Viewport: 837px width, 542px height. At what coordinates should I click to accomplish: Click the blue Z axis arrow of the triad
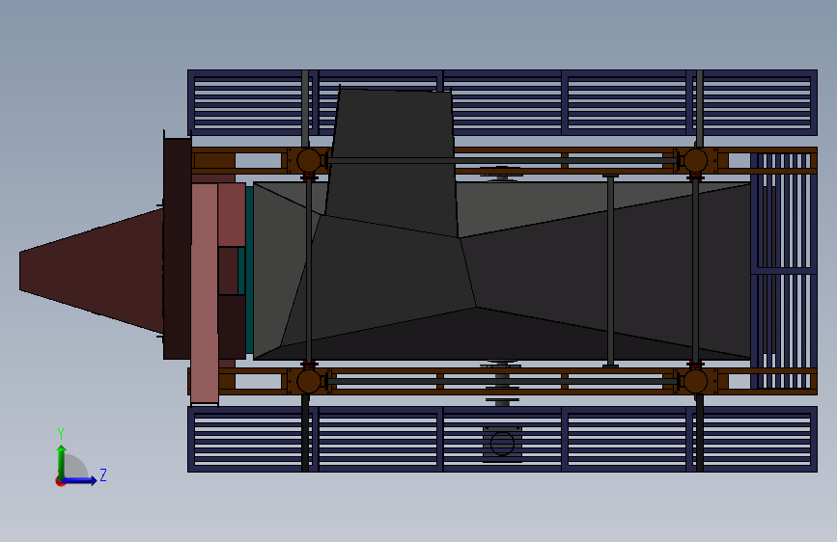coord(81,480)
